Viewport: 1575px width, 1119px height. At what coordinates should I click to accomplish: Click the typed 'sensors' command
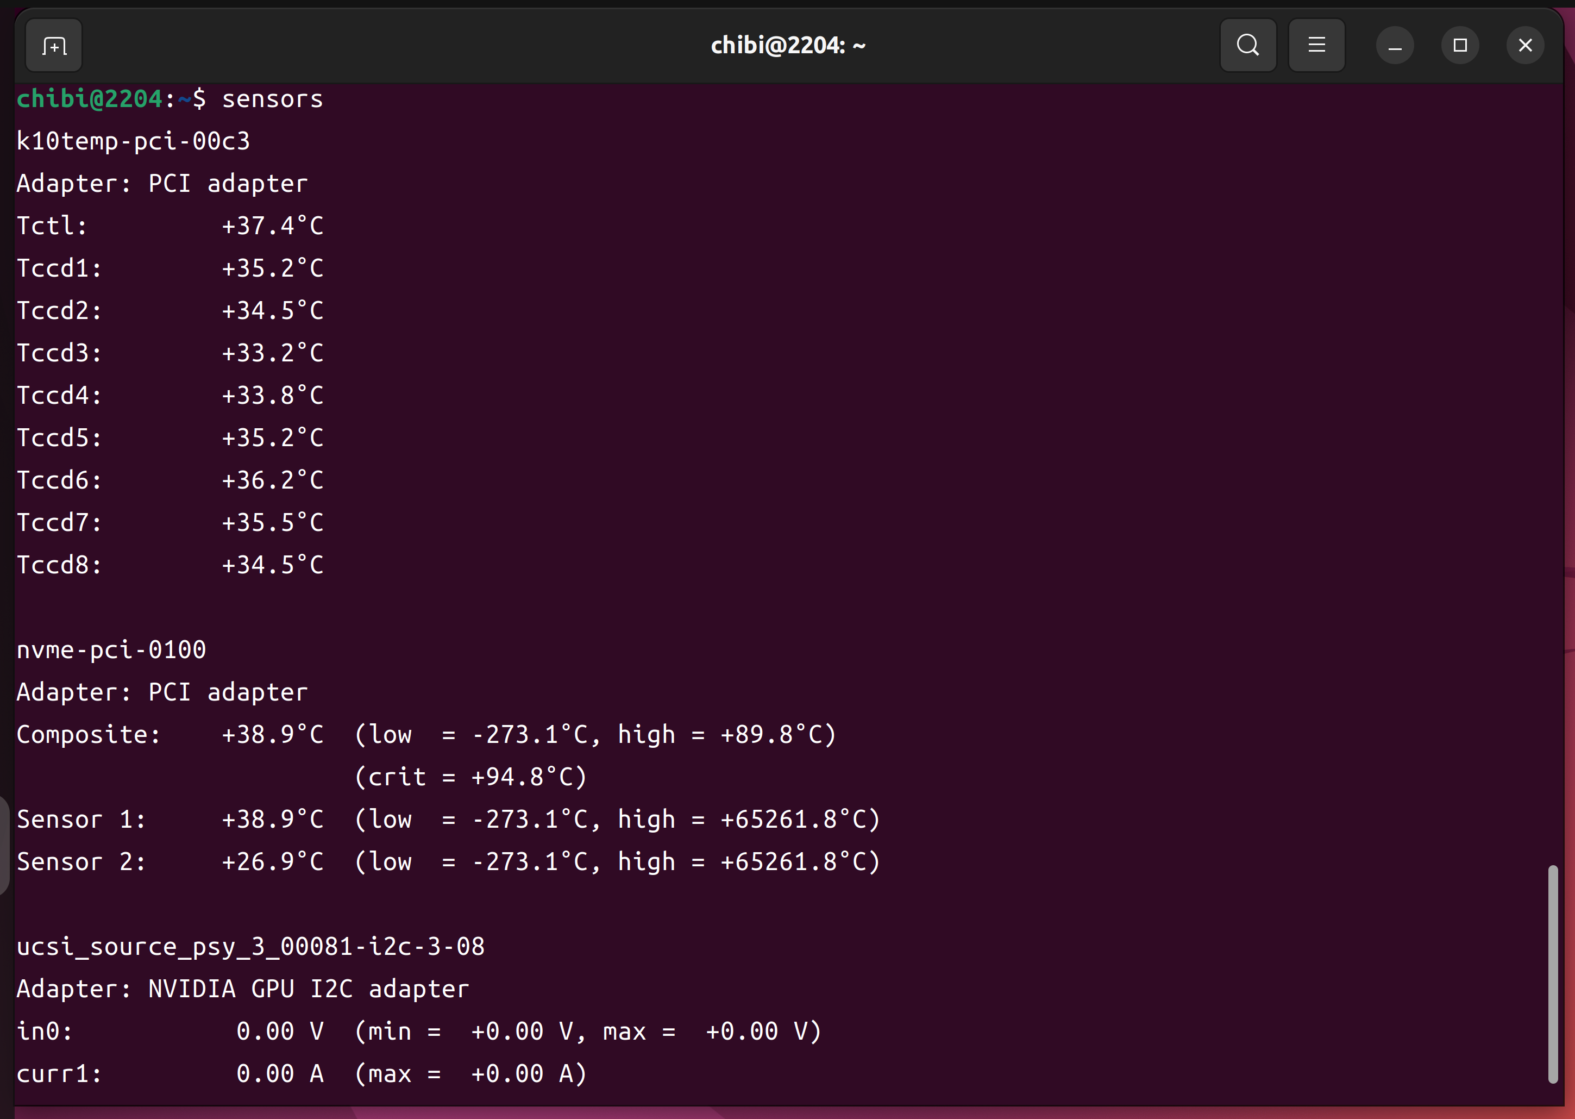(x=272, y=99)
